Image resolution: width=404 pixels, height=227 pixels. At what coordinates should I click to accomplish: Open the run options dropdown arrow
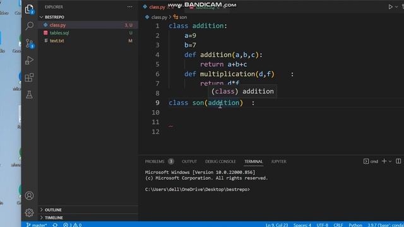396,7
